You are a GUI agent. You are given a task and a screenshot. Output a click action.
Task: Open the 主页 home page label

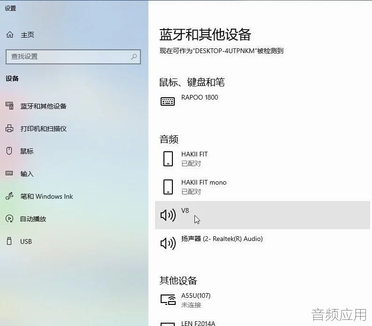pyautogui.click(x=27, y=35)
